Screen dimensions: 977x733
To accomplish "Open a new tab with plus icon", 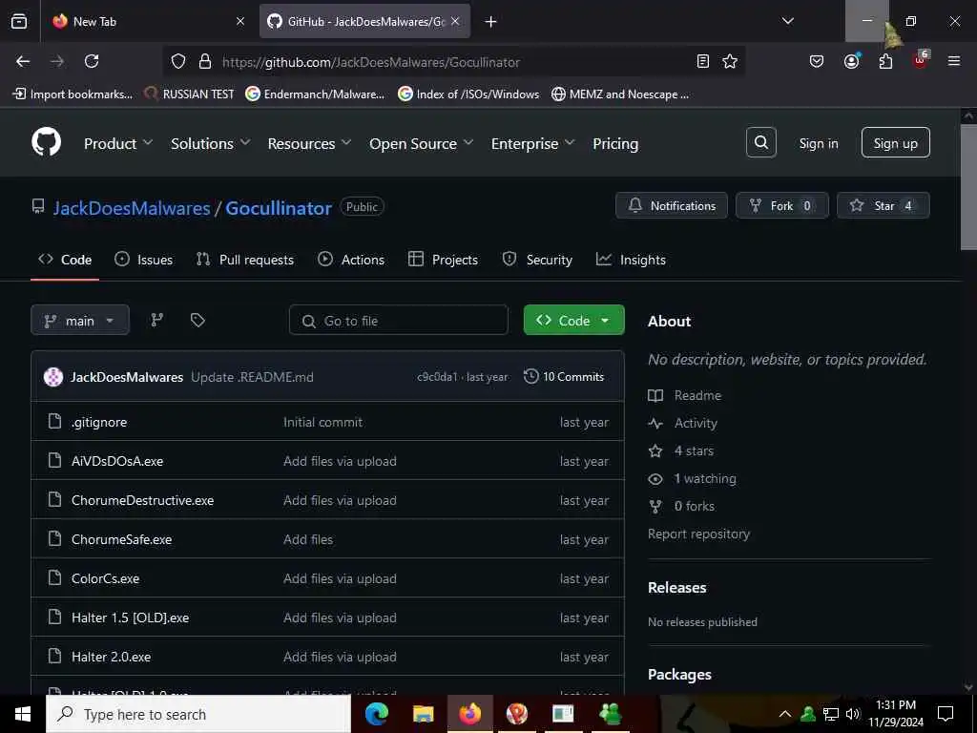I will pyautogui.click(x=491, y=22).
